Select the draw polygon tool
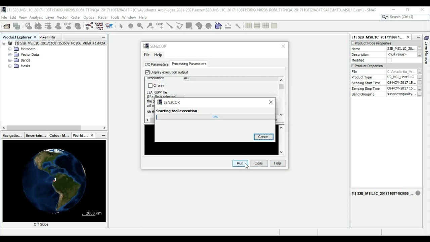This screenshot has height=242, width=430. click(199, 26)
